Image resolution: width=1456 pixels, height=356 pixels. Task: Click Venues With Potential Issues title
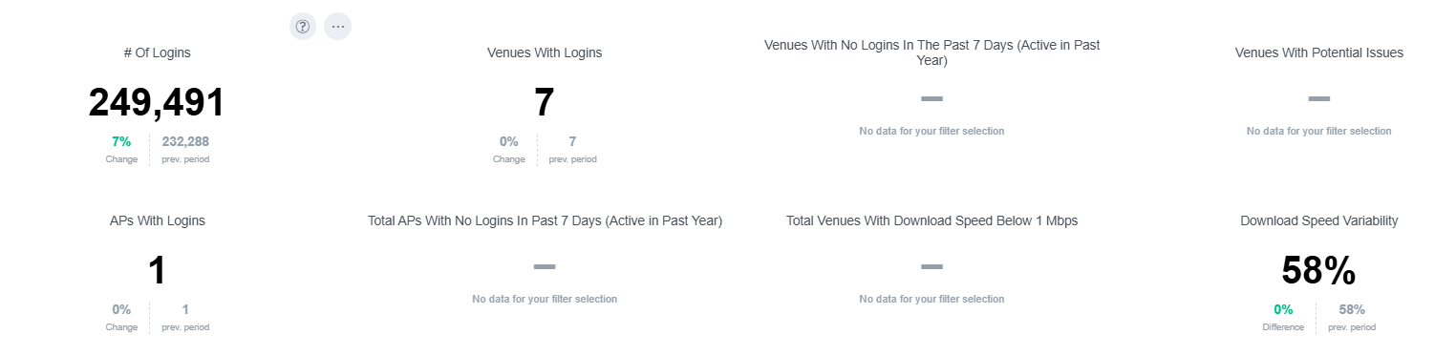(x=1318, y=52)
